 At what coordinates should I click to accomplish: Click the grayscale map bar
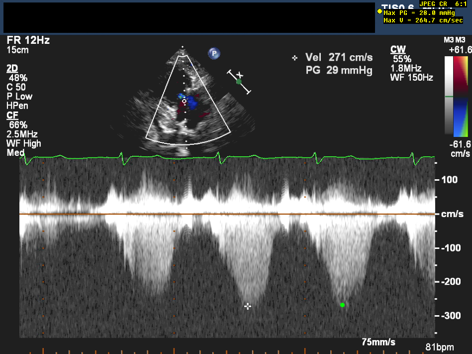point(449,96)
